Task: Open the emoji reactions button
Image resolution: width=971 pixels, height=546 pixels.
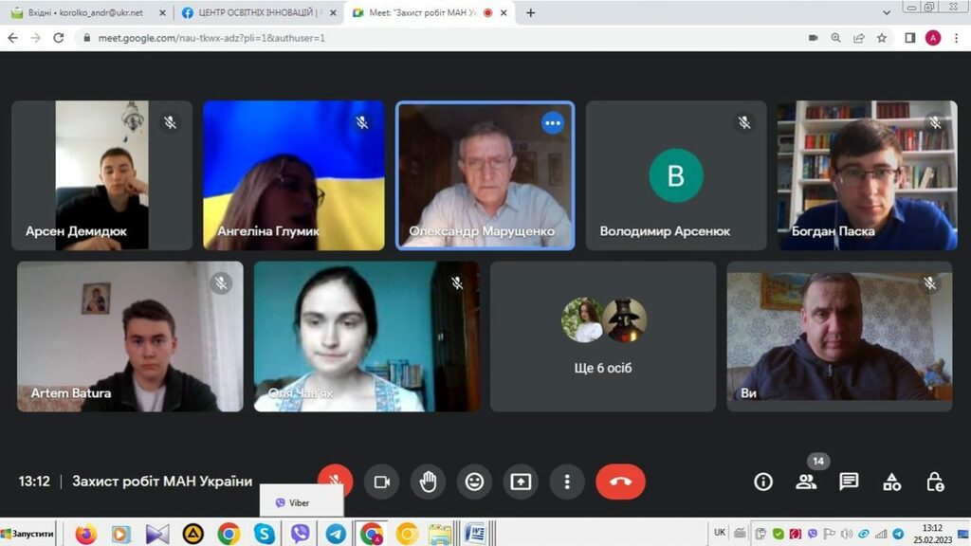Action: point(474,482)
